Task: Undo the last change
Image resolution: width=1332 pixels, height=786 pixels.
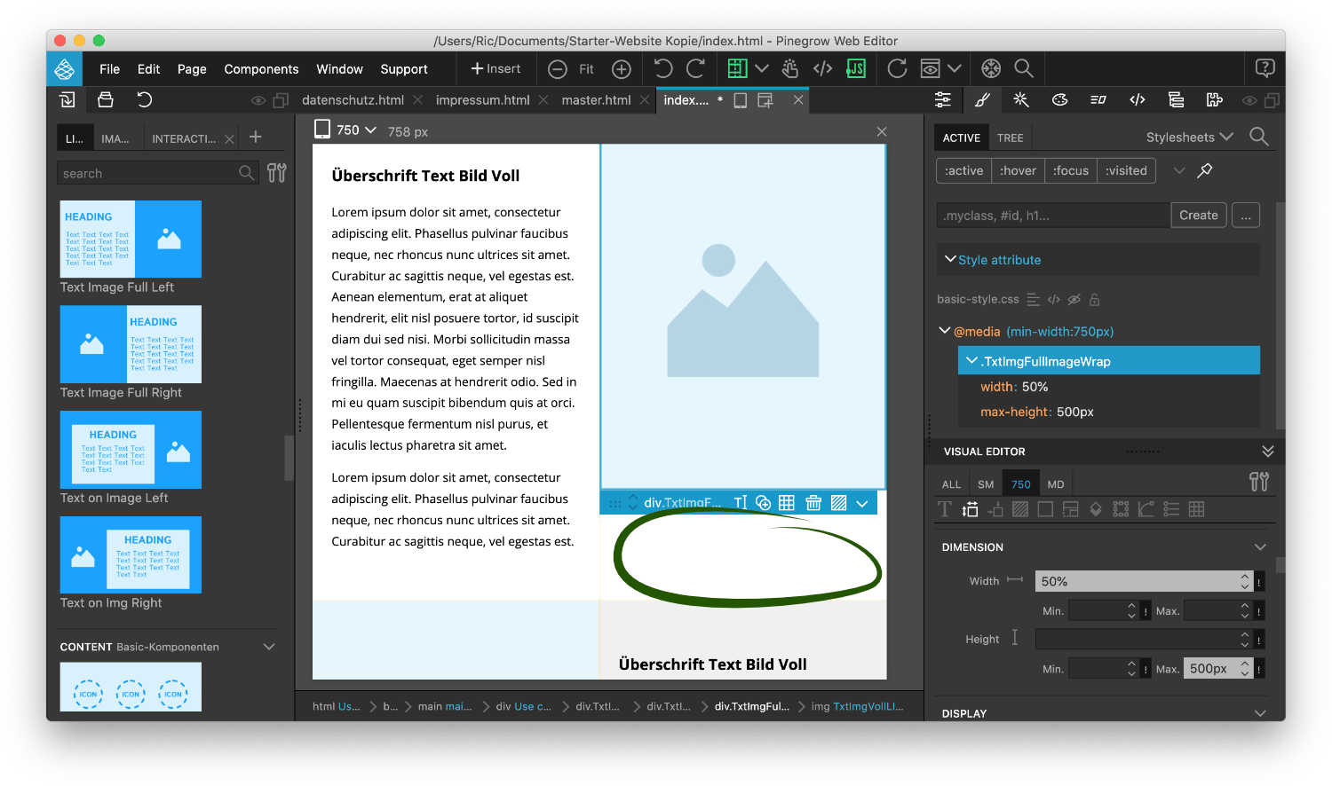Action: [x=663, y=68]
